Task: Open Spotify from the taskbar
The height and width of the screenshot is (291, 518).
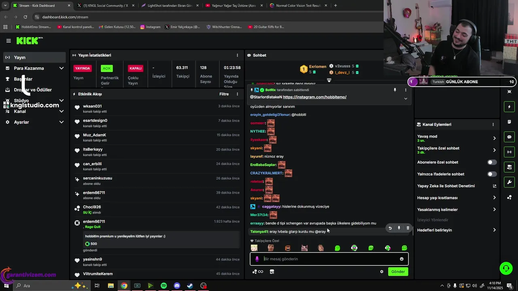Action: tap(163, 286)
